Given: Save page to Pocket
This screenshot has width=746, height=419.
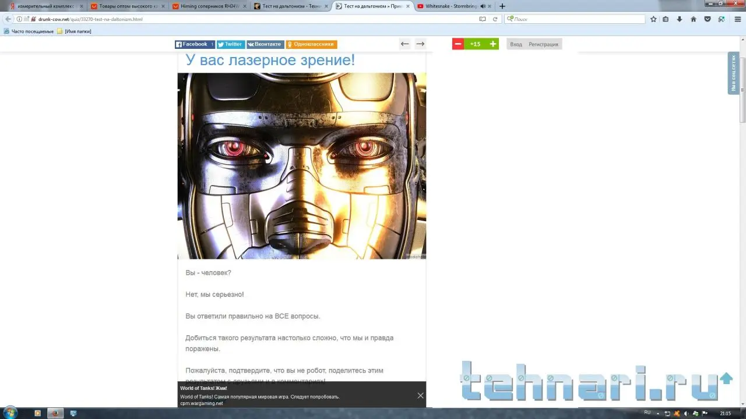Looking at the screenshot, I should [708, 19].
